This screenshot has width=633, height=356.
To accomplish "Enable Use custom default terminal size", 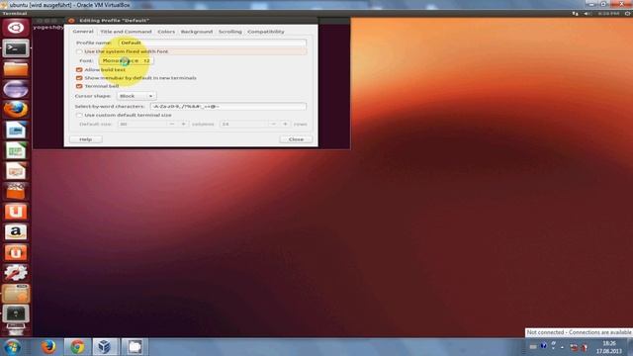I will click(79, 115).
